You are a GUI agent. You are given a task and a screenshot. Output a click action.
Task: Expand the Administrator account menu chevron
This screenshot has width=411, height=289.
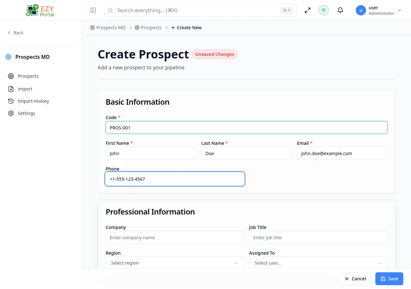[399, 10]
